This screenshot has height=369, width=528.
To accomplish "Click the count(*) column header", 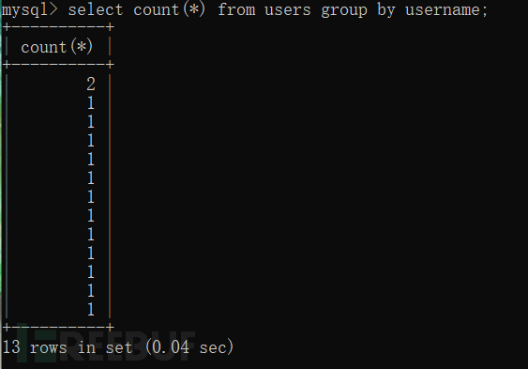I will pyautogui.click(x=57, y=47).
